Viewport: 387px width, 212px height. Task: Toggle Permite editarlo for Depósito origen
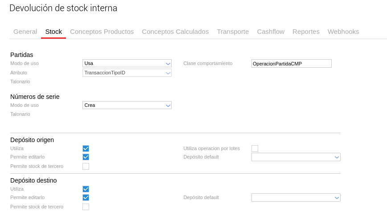pyautogui.click(x=86, y=157)
